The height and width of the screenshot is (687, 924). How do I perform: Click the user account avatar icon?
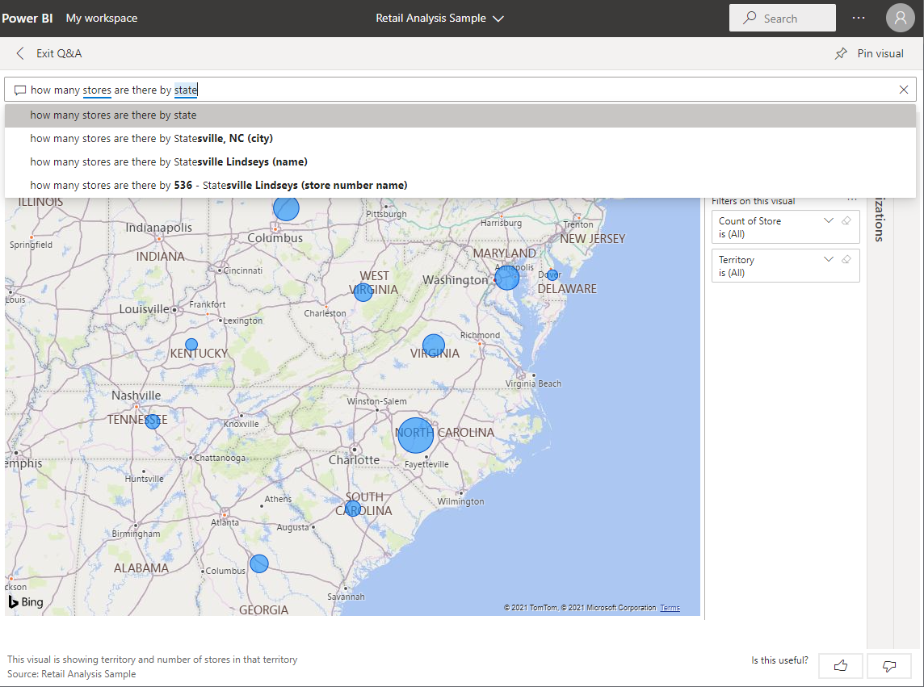coord(900,18)
